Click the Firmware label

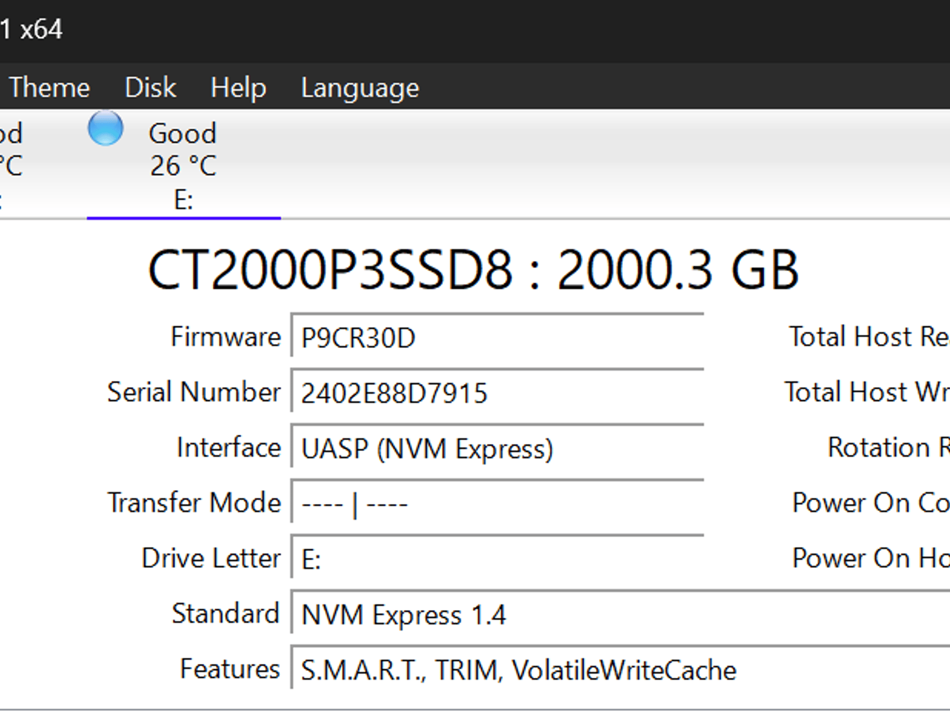(x=226, y=337)
